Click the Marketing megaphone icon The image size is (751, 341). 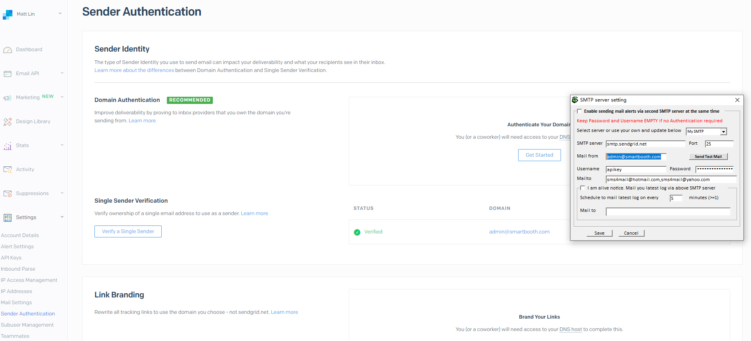coord(8,98)
